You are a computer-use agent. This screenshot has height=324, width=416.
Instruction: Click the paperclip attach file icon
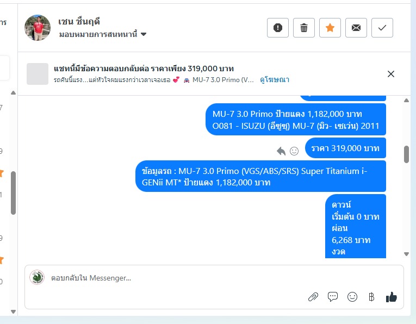[313, 297]
